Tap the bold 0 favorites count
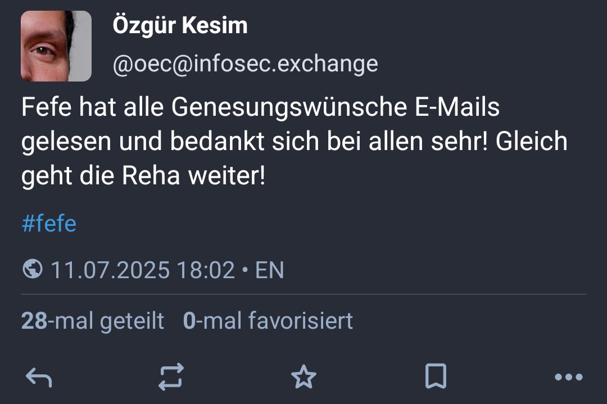This screenshot has width=607, height=404. 189,321
